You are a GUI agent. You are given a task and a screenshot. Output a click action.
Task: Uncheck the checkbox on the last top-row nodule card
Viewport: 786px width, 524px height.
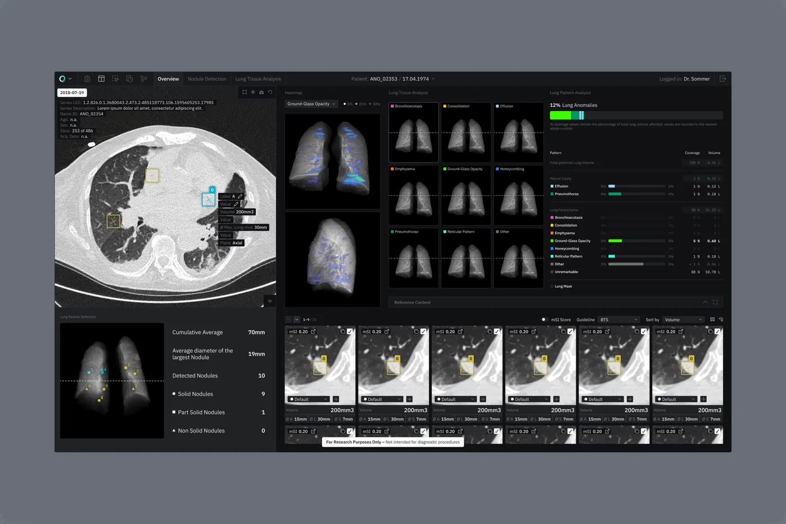718,332
